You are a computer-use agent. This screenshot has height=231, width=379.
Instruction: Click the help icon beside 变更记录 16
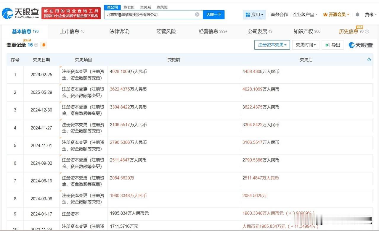coord(36,45)
